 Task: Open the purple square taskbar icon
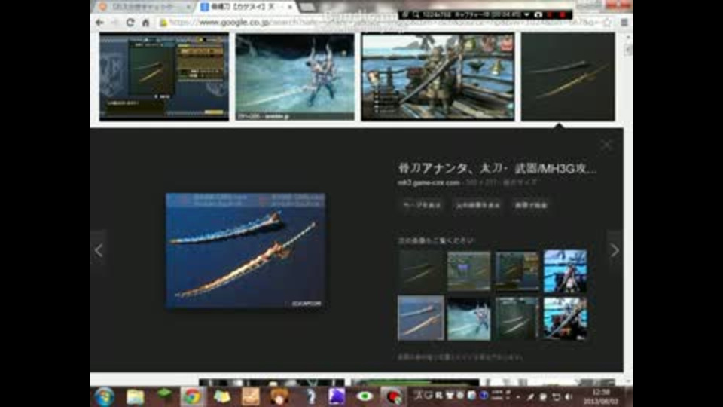[336, 397]
